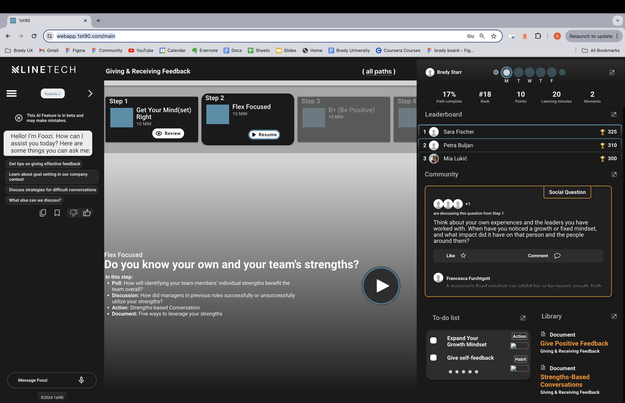Click the Action tag on the to-do item
The image size is (625, 403).
pyautogui.click(x=519, y=336)
